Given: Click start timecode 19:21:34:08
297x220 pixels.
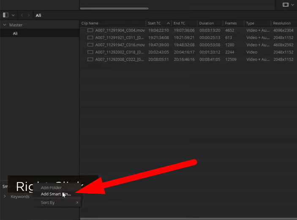Looking at the screenshot, I should point(158,38).
